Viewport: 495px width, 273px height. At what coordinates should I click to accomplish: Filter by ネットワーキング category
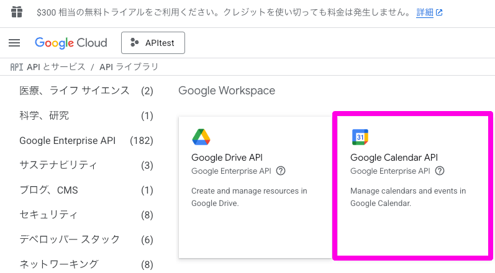tap(86, 264)
